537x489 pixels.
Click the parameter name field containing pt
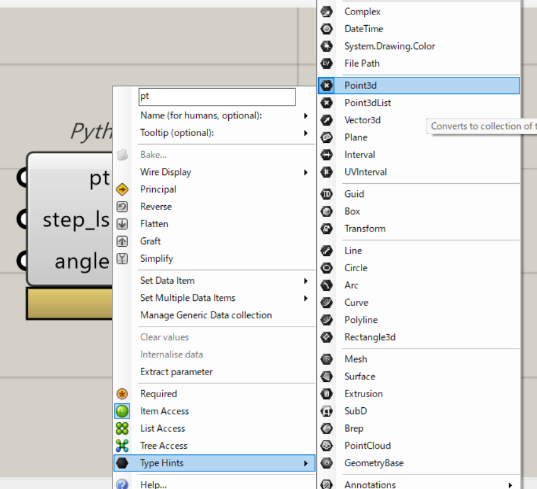(216, 97)
